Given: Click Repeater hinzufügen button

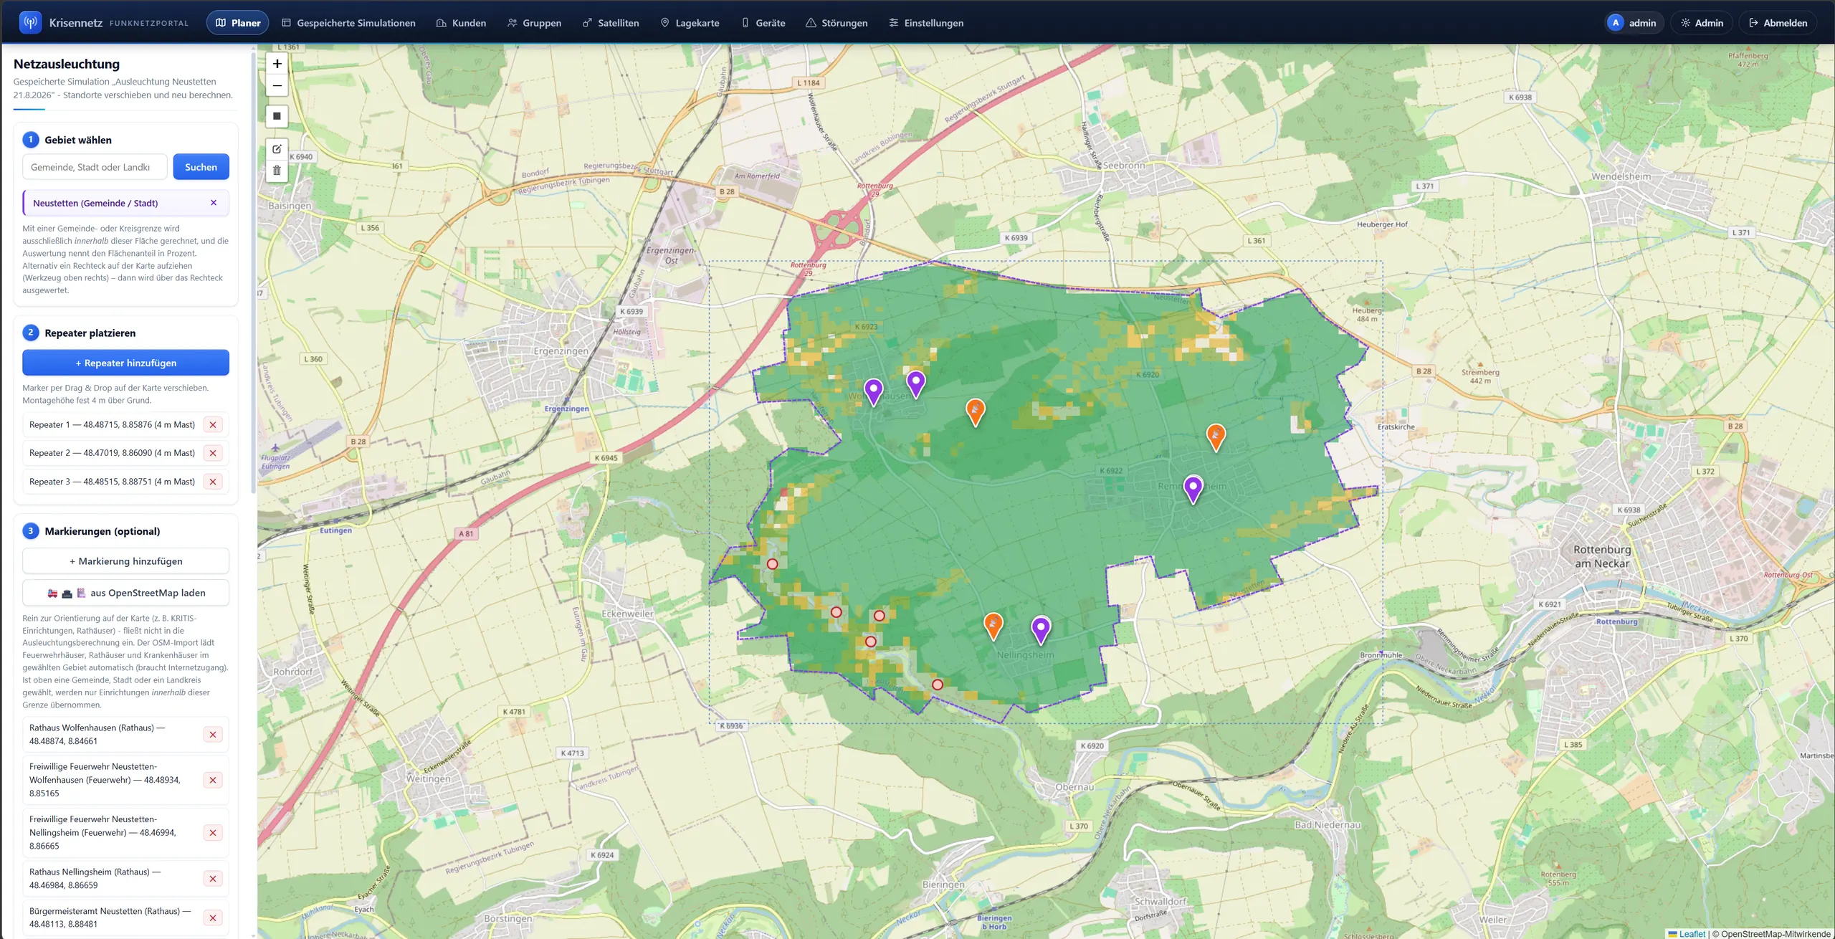Looking at the screenshot, I should (125, 363).
